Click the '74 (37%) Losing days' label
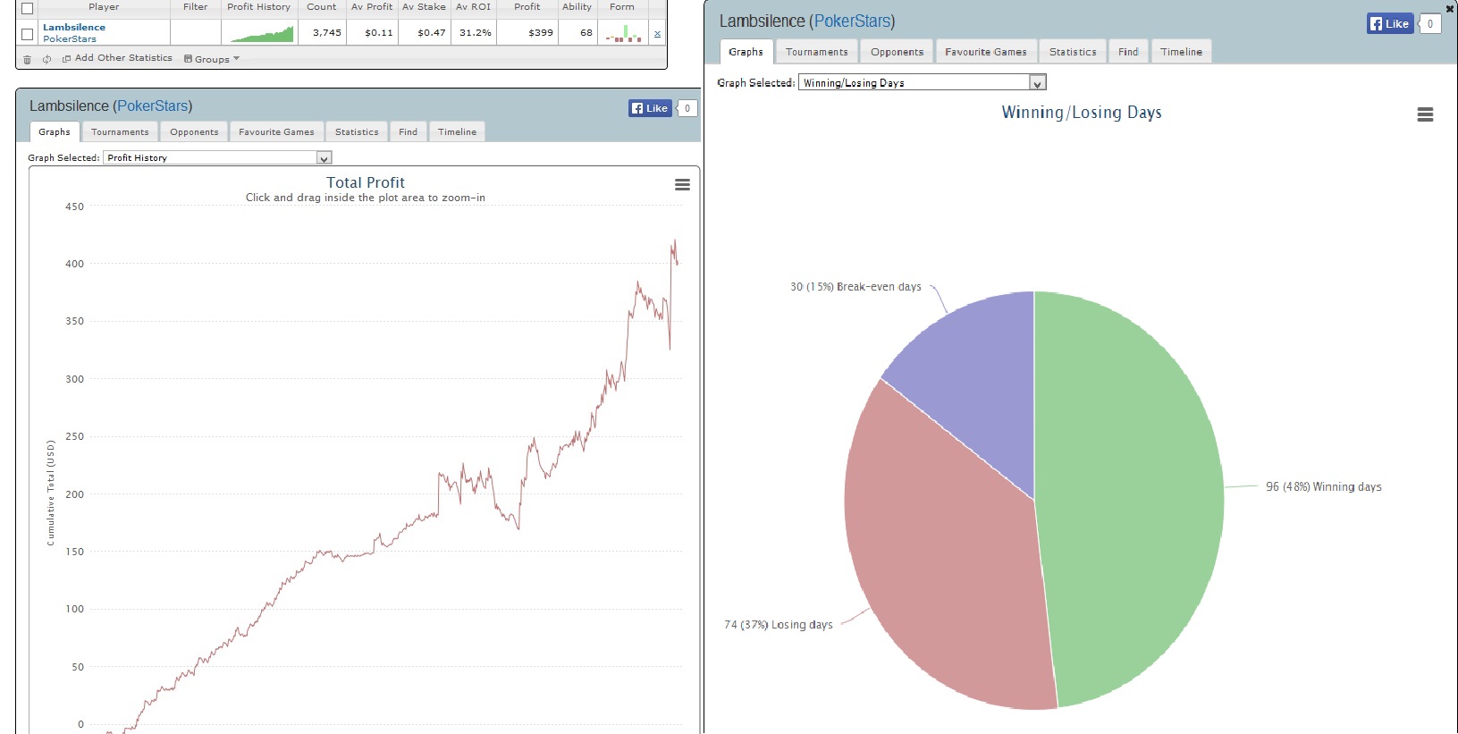The image size is (1458, 734). click(x=779, y=625)
